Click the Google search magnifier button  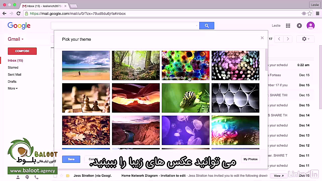point(207,25)
